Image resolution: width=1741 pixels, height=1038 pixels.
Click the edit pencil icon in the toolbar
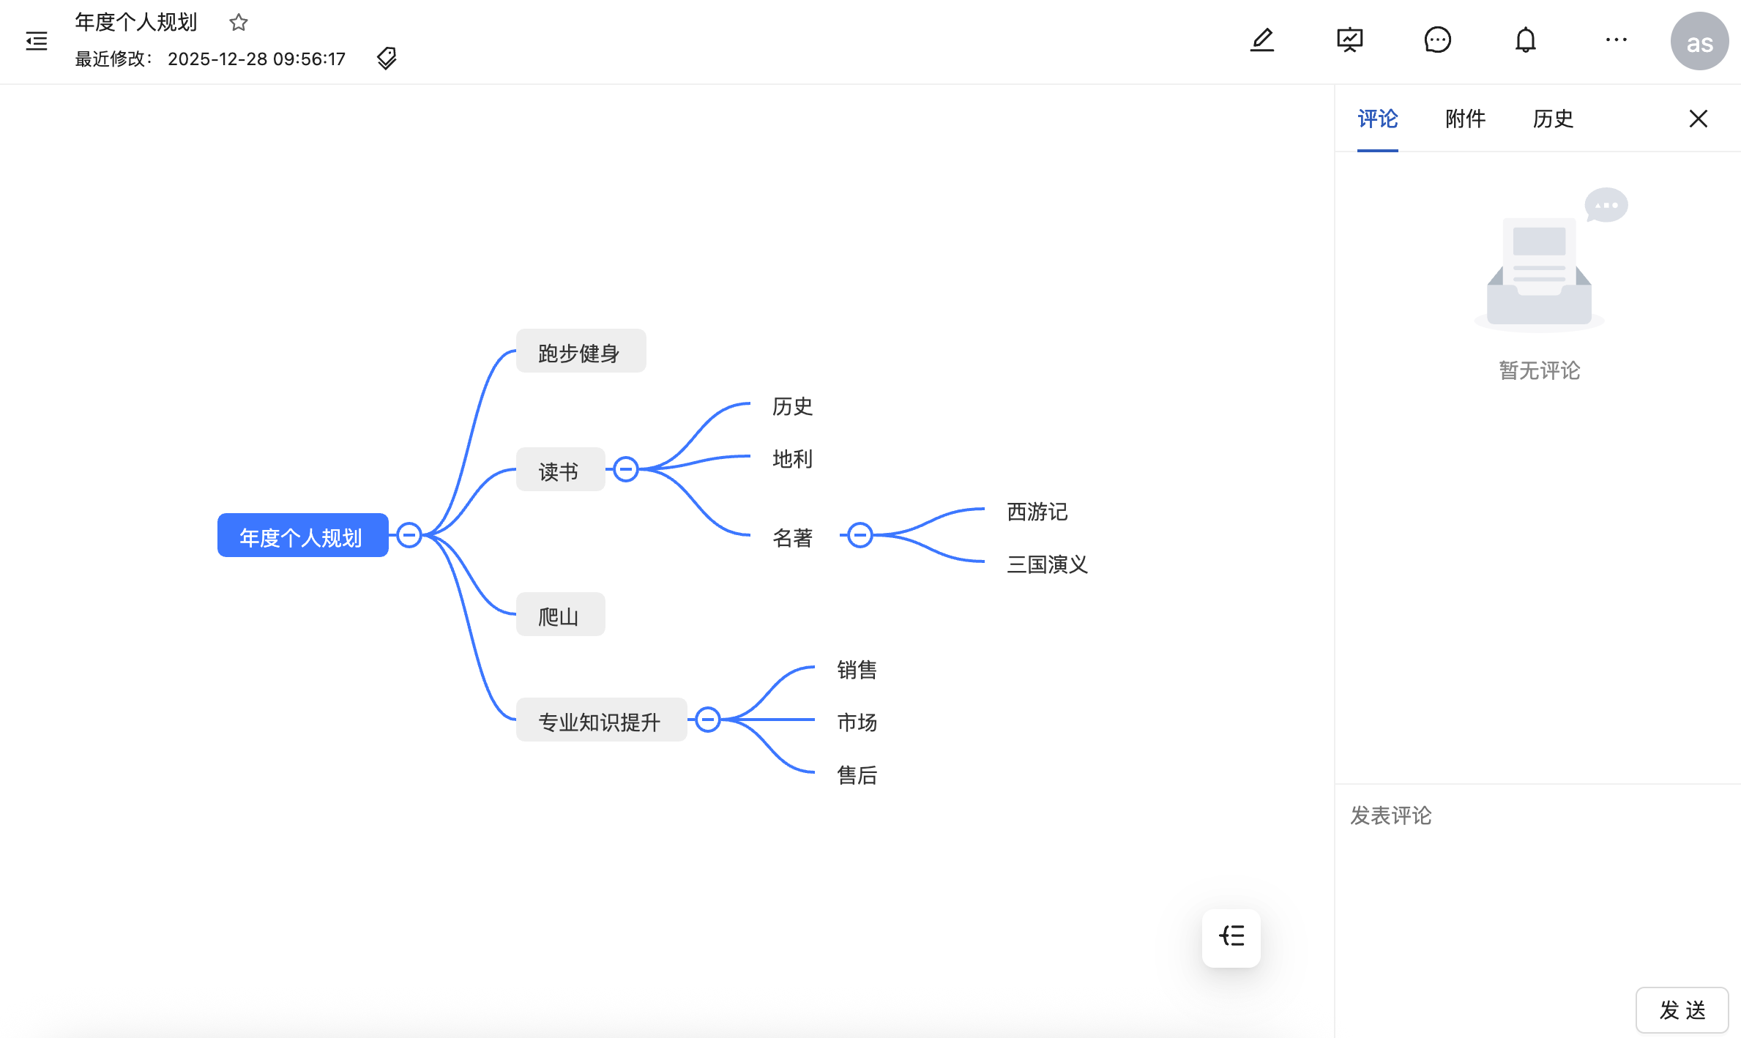pyautogui.click(x=1262, y=40)
